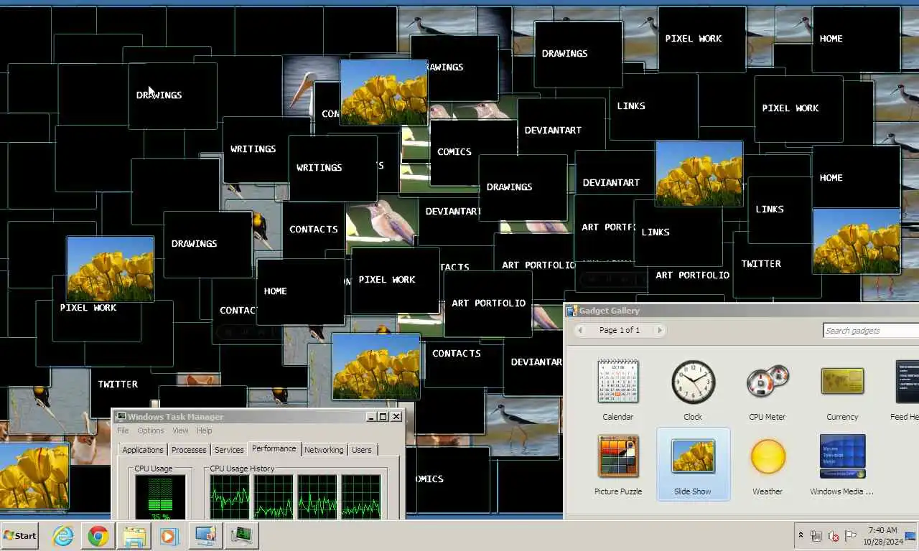919x551 pixels.
Task: Click the CPU Usage meter
Action: coord(160,497)
